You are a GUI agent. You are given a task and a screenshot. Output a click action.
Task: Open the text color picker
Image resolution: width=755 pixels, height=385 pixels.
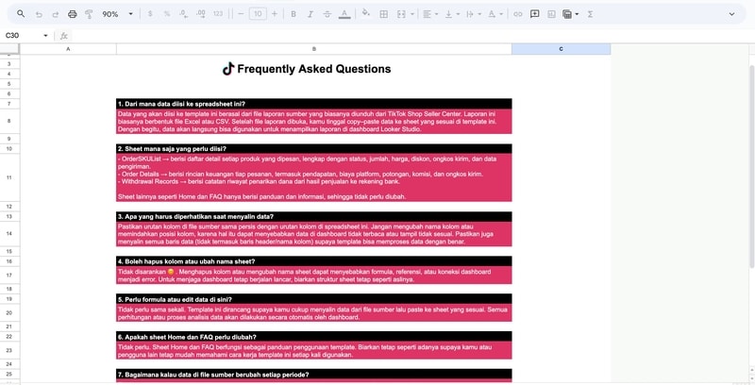pos(344,14)
